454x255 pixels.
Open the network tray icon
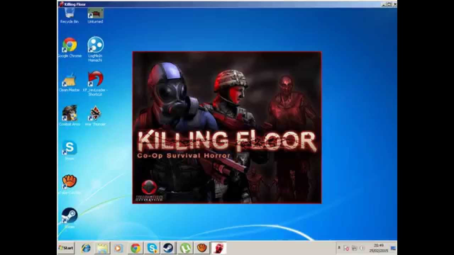354,248
